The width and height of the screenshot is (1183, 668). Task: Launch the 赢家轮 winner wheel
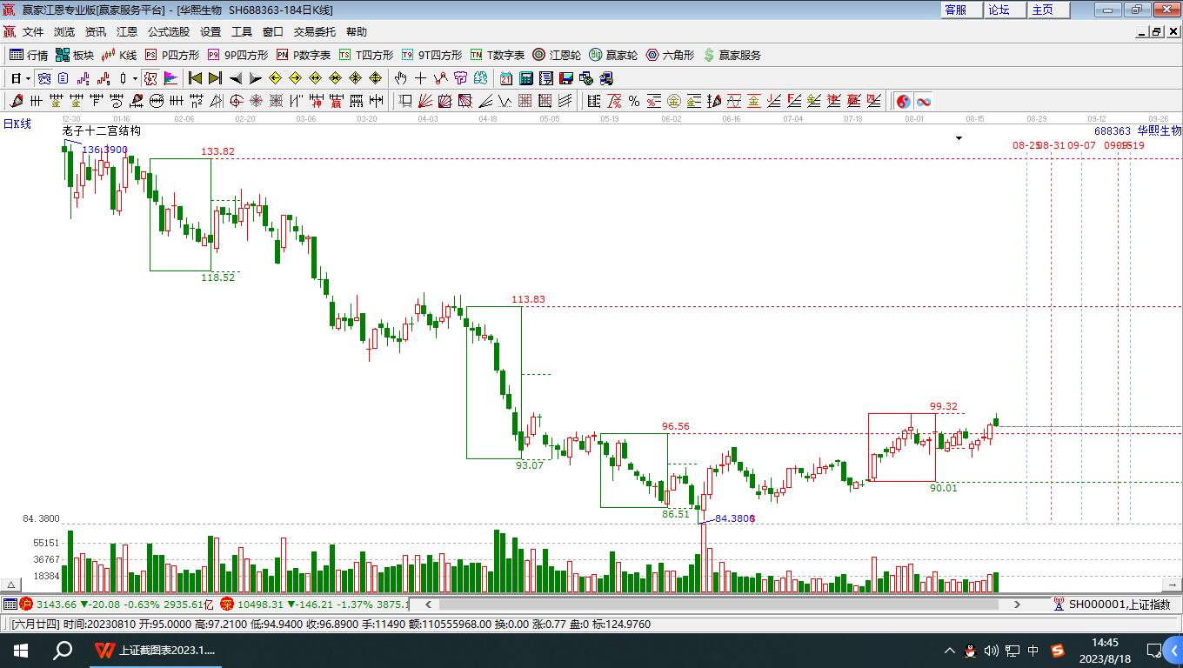point(613,55)
